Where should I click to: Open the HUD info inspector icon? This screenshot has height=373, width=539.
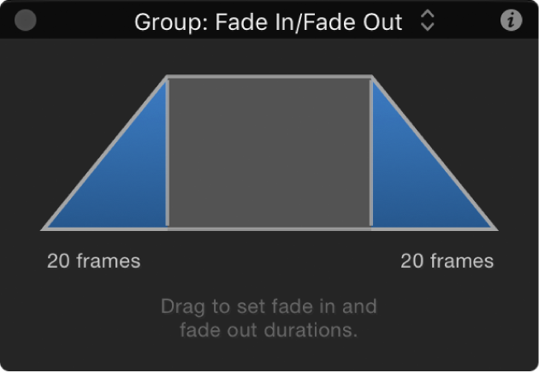511,21
